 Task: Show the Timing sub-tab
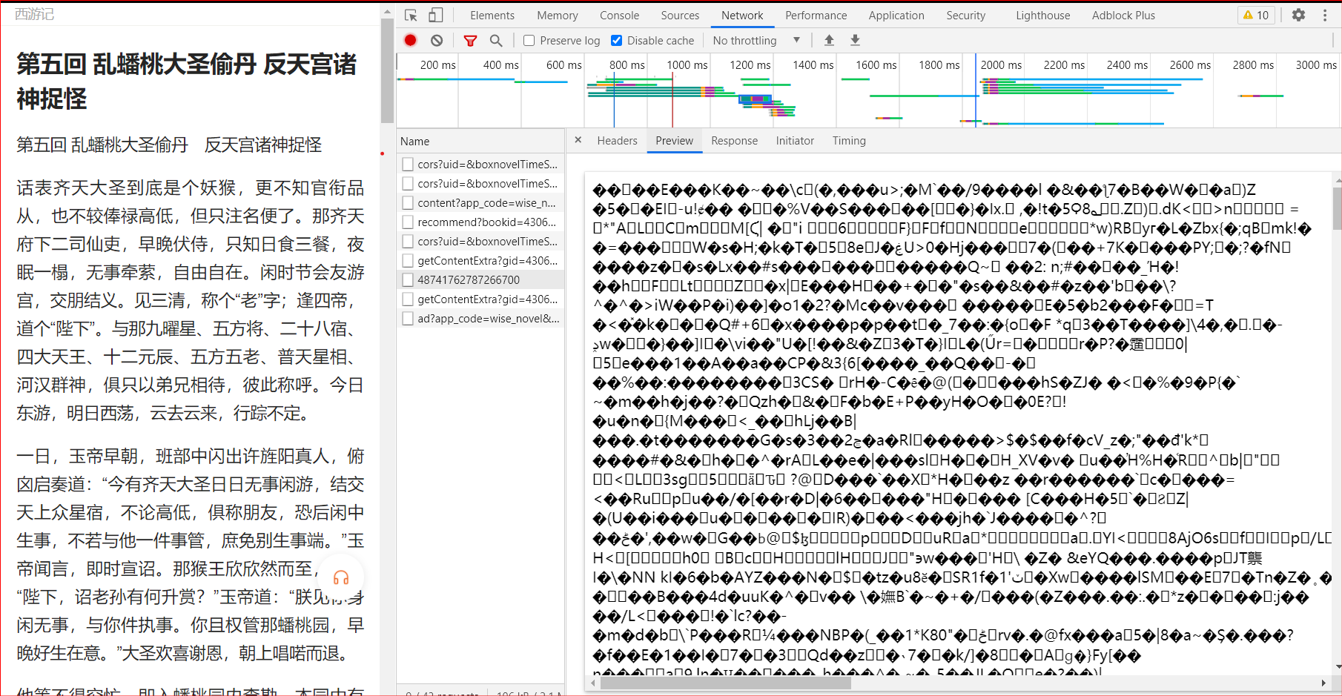coord(849,141)
